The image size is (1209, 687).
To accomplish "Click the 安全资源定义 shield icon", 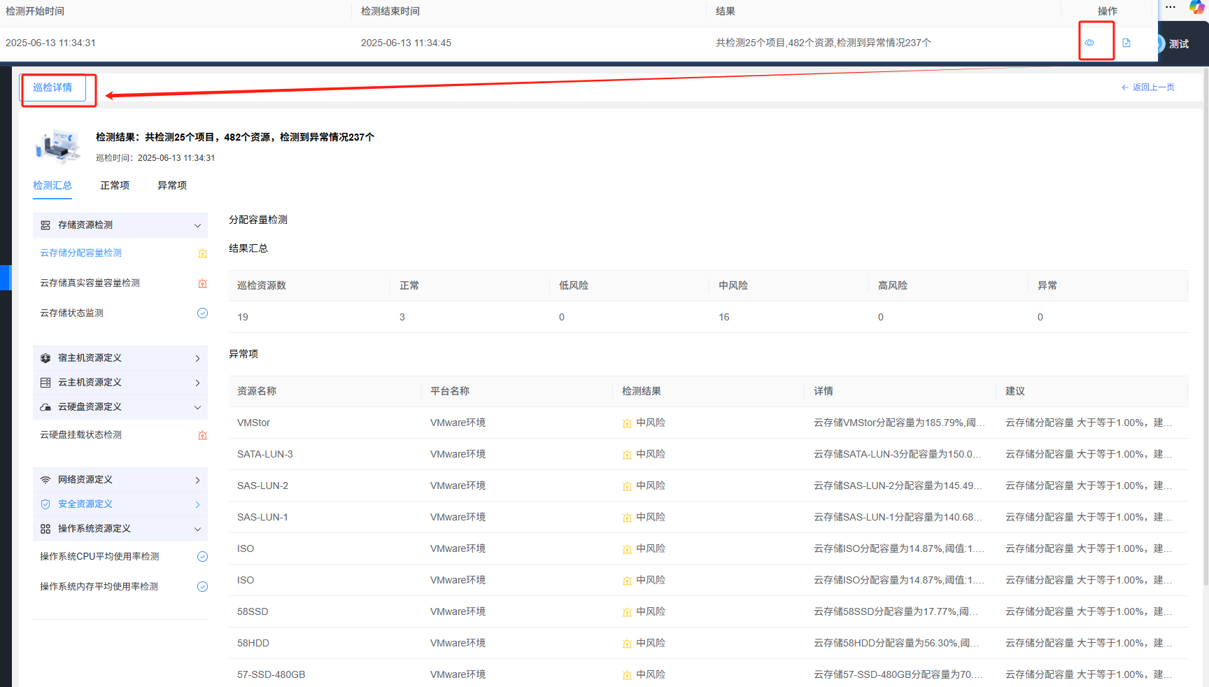I will pyautogui.click(x=45, y=504).
